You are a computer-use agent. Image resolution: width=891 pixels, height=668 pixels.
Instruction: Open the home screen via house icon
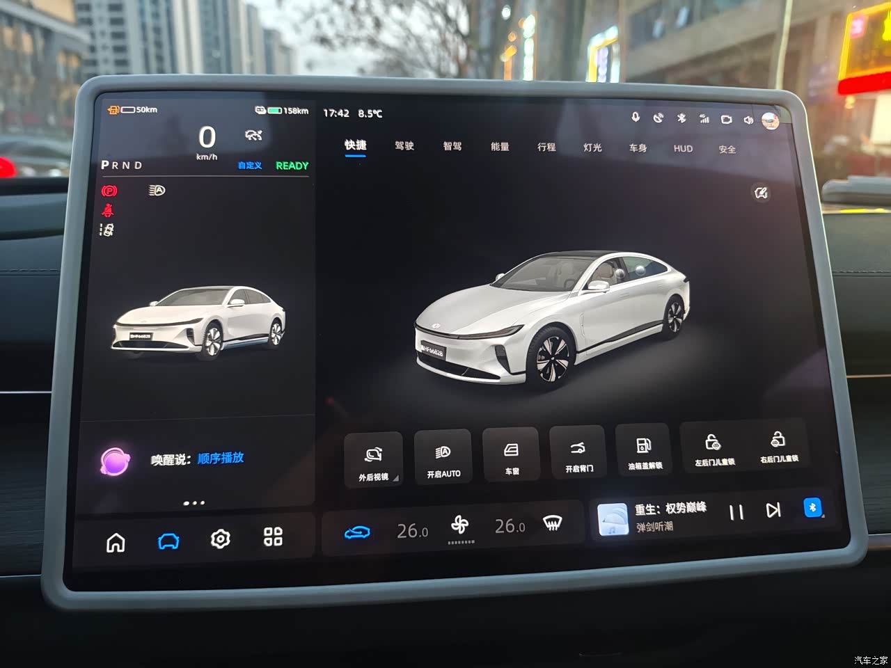coord(116,541)
